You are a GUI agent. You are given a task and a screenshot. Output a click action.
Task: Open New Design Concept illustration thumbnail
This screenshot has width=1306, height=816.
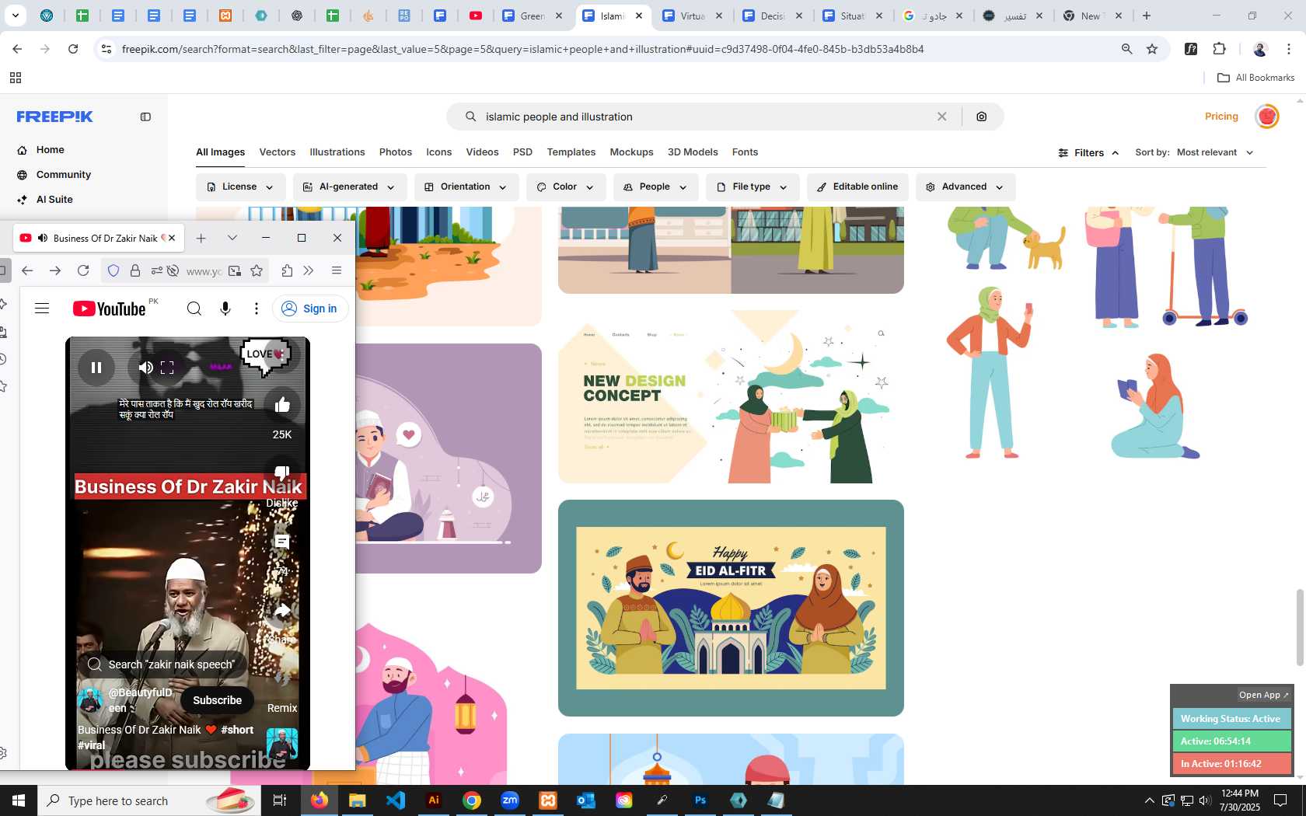click(x=731, y=396)
